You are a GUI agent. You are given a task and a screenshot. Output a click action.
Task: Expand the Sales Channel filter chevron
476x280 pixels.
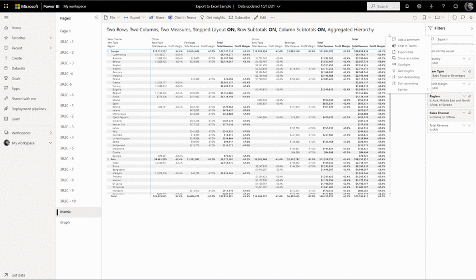pos(464,113)
